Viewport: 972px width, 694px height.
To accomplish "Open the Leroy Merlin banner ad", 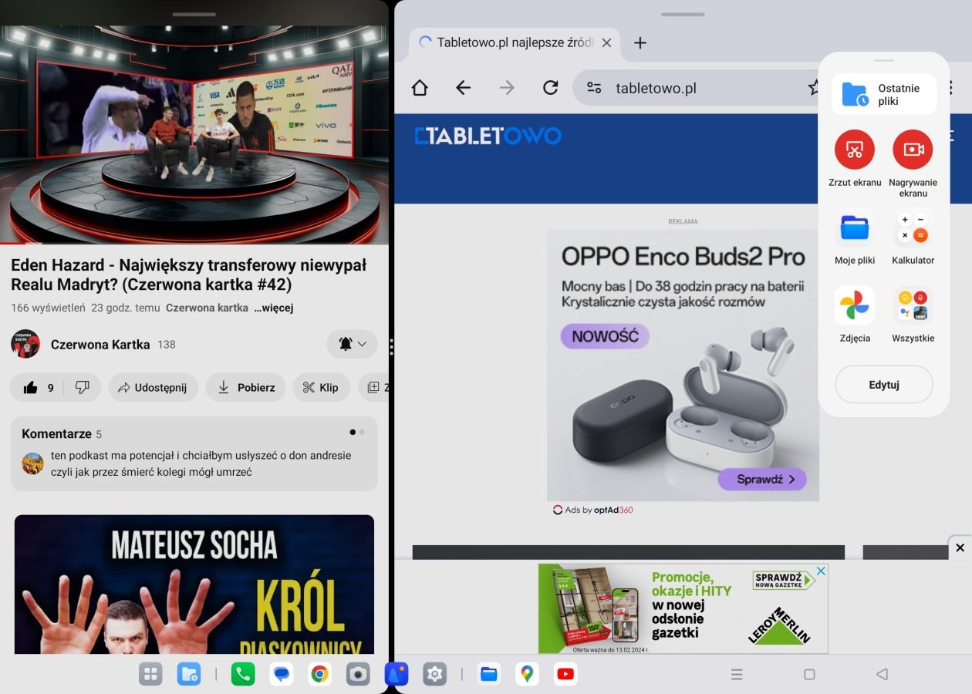I will [x=683, y=608].
